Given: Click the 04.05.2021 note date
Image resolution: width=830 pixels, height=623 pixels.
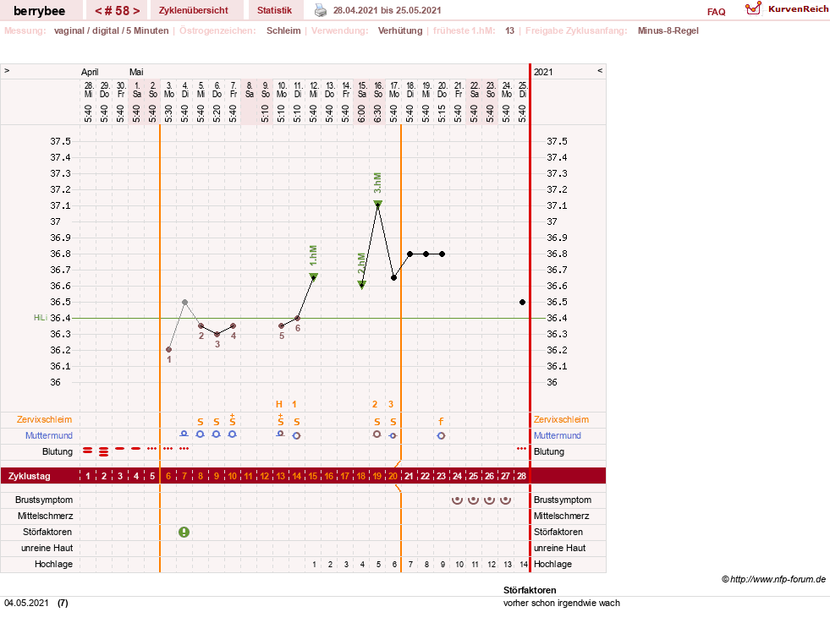Looking at the screenshot, I should [26, 603].
